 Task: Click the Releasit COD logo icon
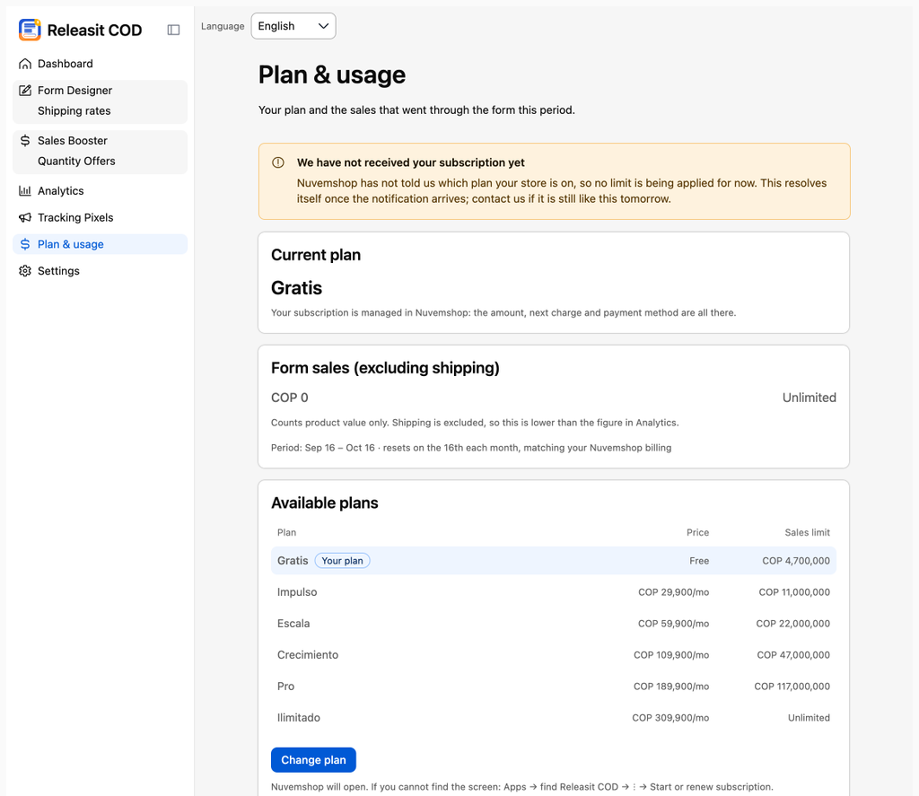point(30,30)
